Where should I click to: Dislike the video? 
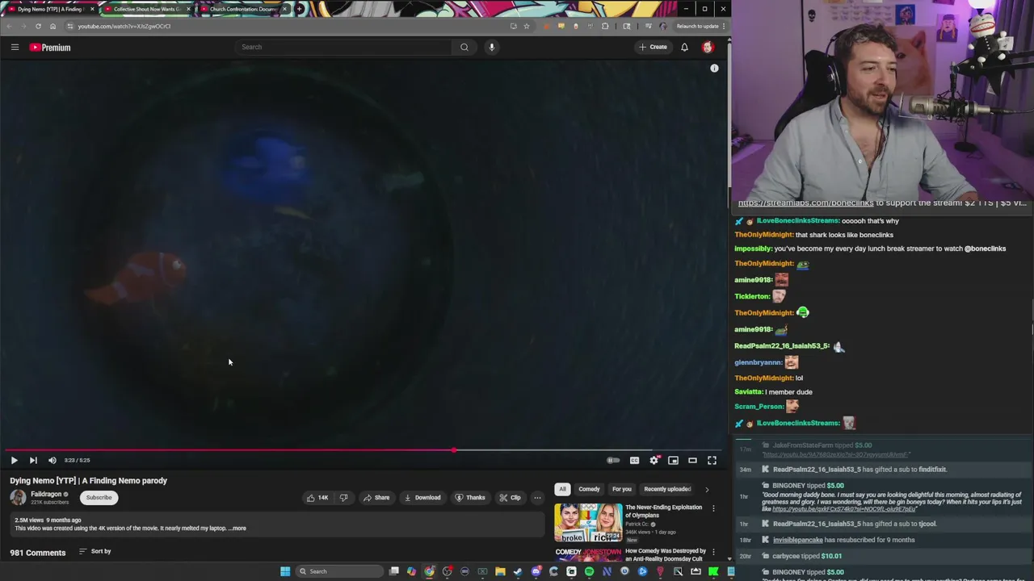(343, 497)
